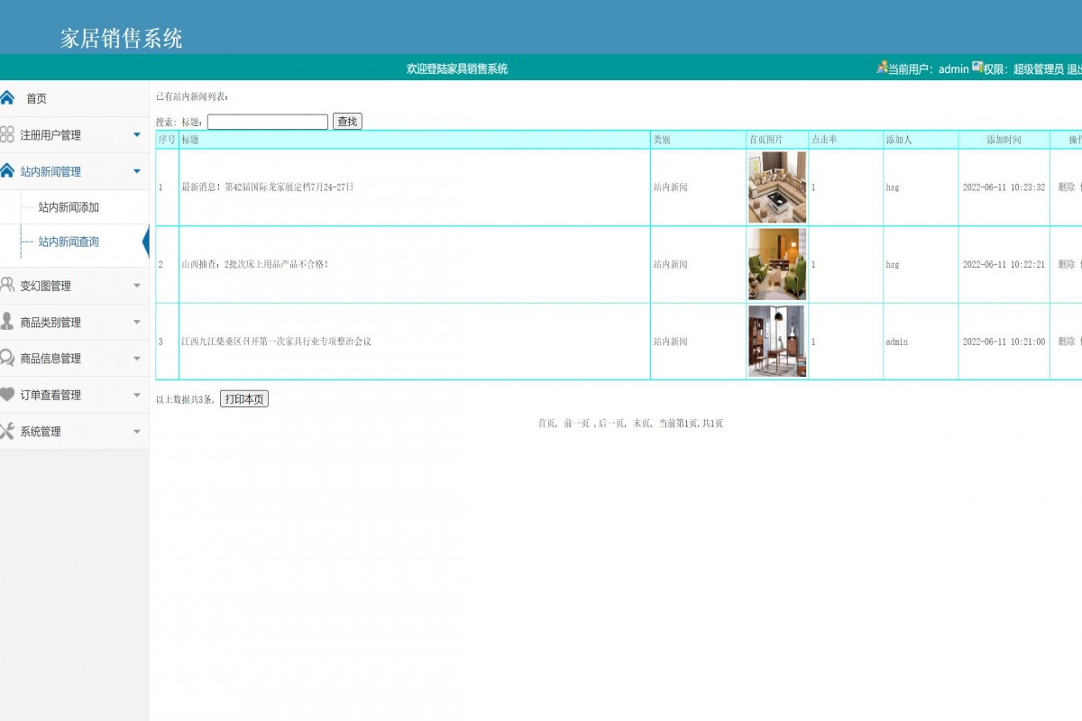Click the 注册用户管理 grid icon
Screen dimensions: 1082x721
7,134
